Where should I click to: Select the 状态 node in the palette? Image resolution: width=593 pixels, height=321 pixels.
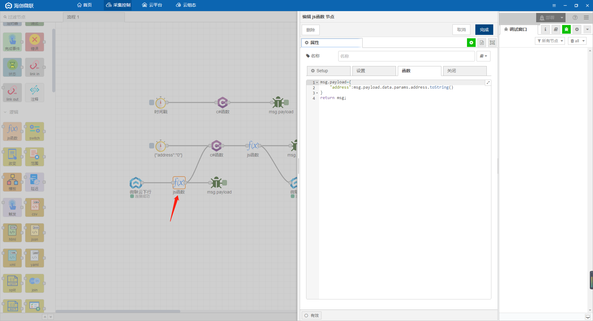click(12, 67)
